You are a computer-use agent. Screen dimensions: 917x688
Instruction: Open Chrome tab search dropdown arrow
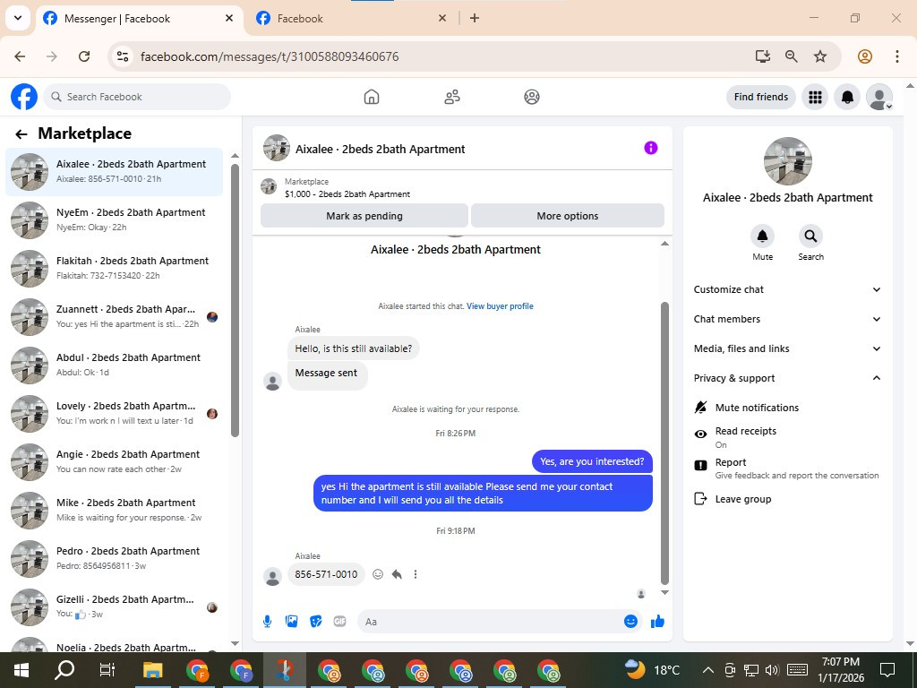(x=18, y=18)
